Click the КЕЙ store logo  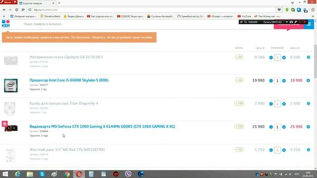[5, 24]
